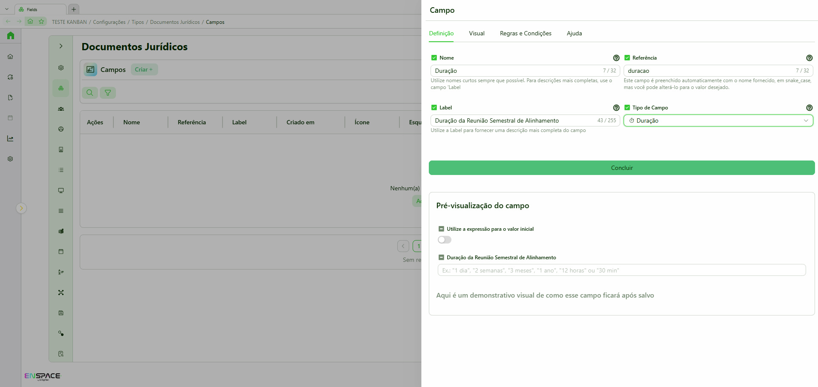Viewport: 818px width, 387px height.
Task: Click the navigation bar home icon
Action: coord(30,21)
